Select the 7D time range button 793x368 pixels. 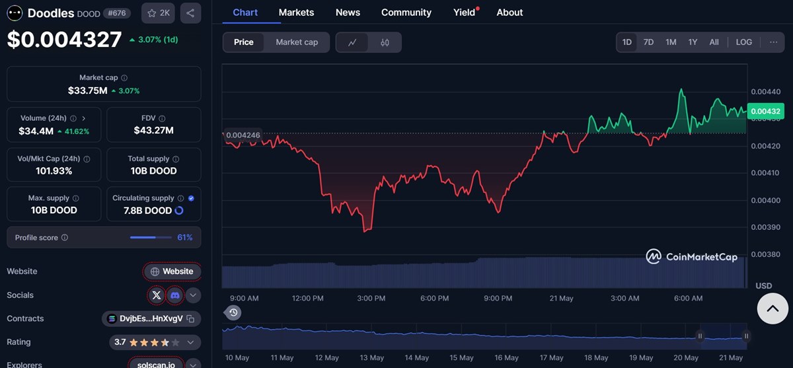[x=648, y=42]
